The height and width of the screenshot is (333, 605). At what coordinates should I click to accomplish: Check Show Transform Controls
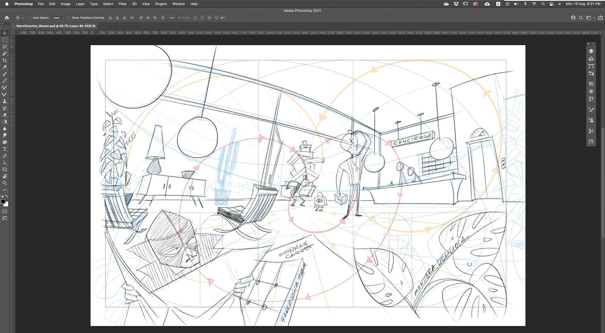[69, 18]
